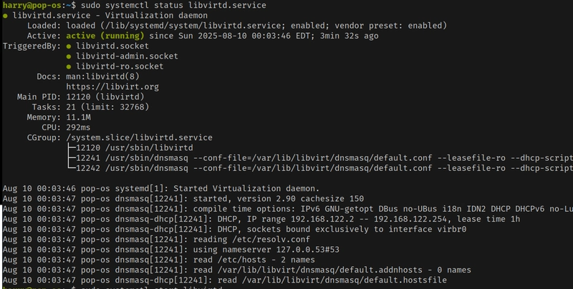
Task: Click the green active (running) status text
Action: pos(105,36)
